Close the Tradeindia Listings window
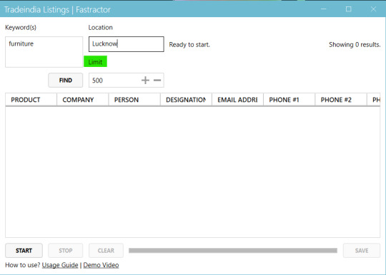The width and height of the screenshot is (386, 275). 373,9
